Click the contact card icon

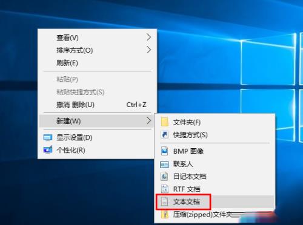click(x=164, y=165)
